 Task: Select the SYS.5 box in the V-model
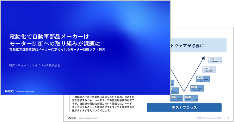[x=215, y=60]
